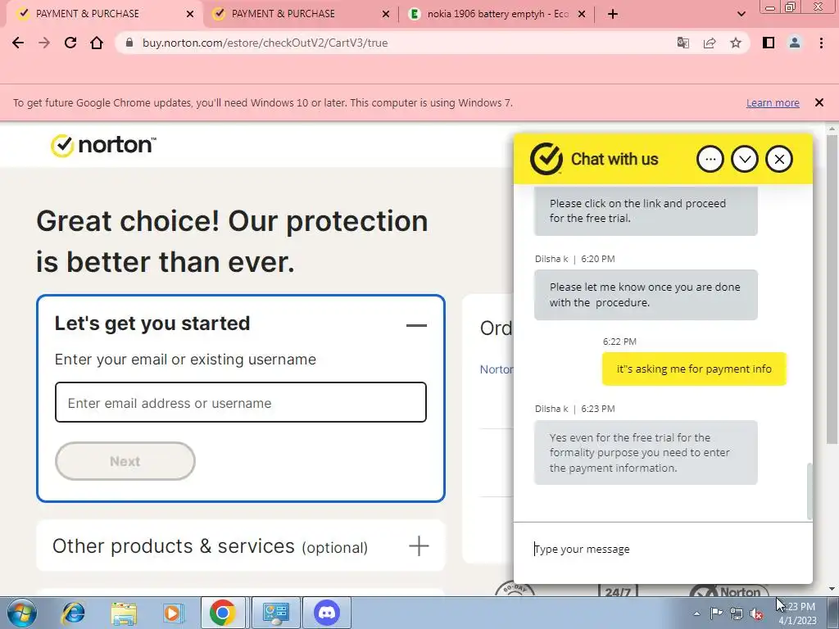Click the chat conversation scrollbar
This screenshot has height=629, width=839.
810,491
